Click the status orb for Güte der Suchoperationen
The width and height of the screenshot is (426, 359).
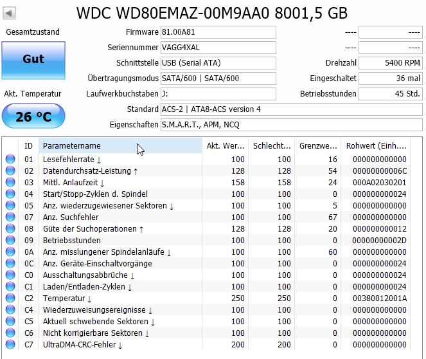[10, 228]
